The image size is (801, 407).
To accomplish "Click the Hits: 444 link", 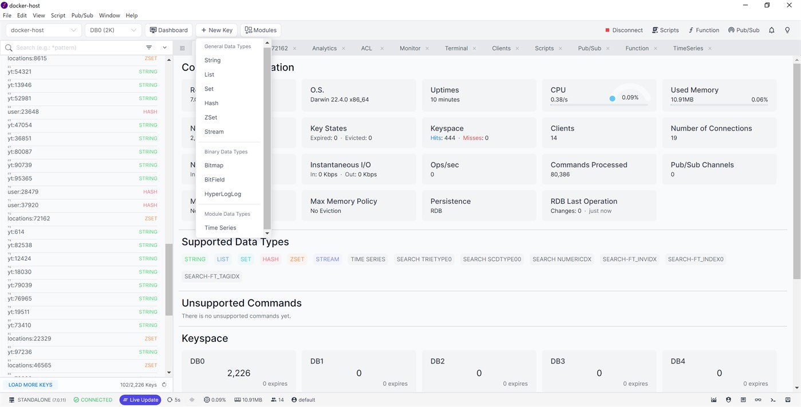I will (x=443, y=138).
